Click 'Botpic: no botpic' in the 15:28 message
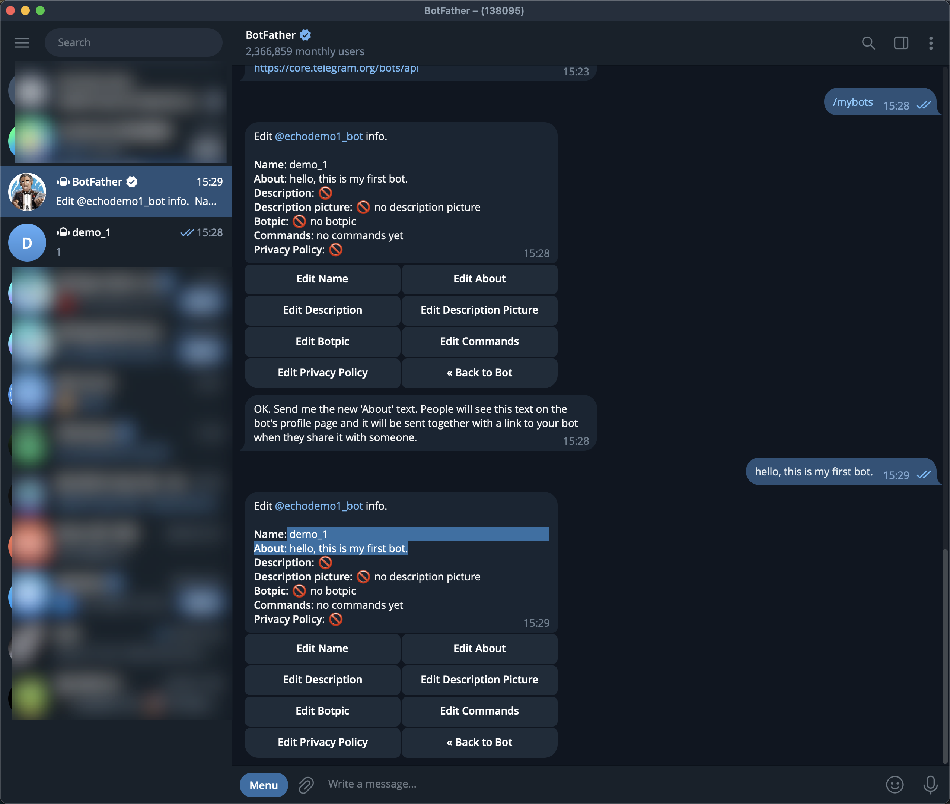This screenshot has width=950, height=804. pos(305,222)
